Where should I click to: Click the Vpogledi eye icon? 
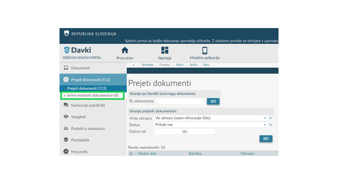click(x=66, y=116)
